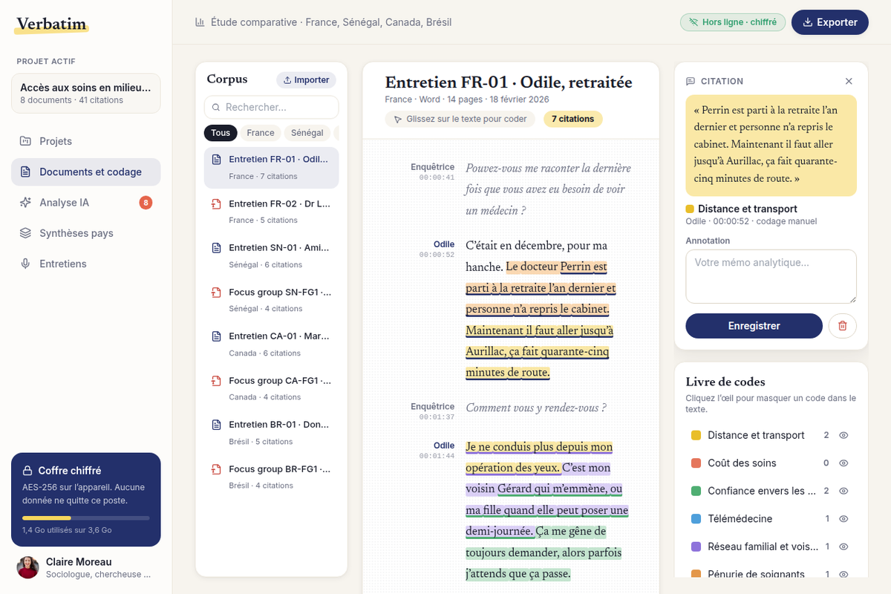Select the France filter chip
The width and height of the screenshot is (891, 594).
[x=261, y=133]
